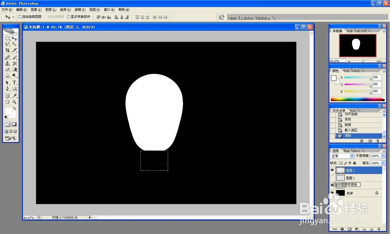The height and width of the screenshot is (234, 390).
Task: Select the Crop tool
Action: [x=7, y=50]
